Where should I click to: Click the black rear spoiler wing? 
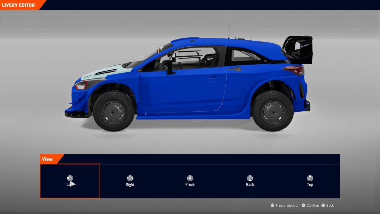299,49
